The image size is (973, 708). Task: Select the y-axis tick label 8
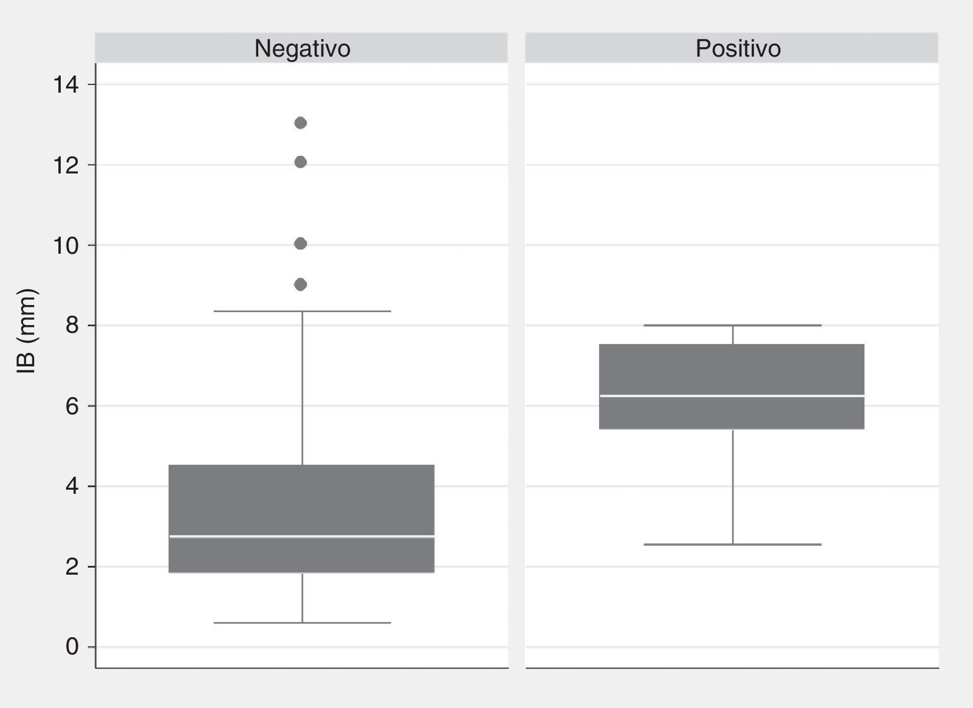(x=72, y=325)
